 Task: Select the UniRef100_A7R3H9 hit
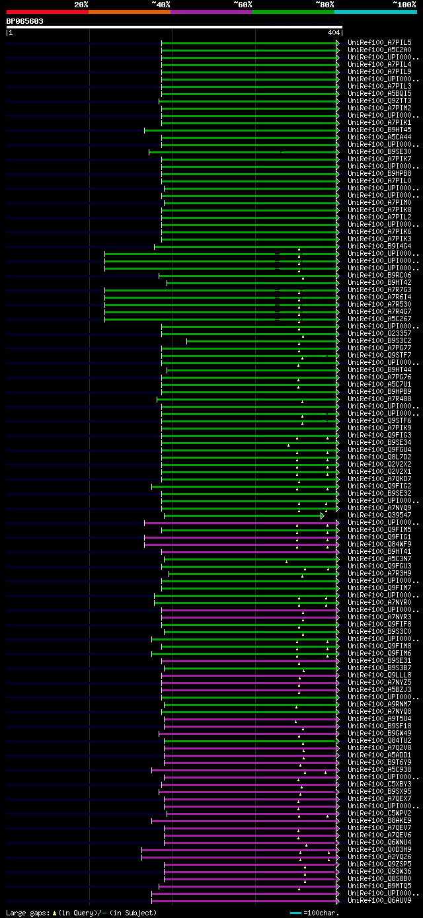pyautogui.click(x=379, y=573)
